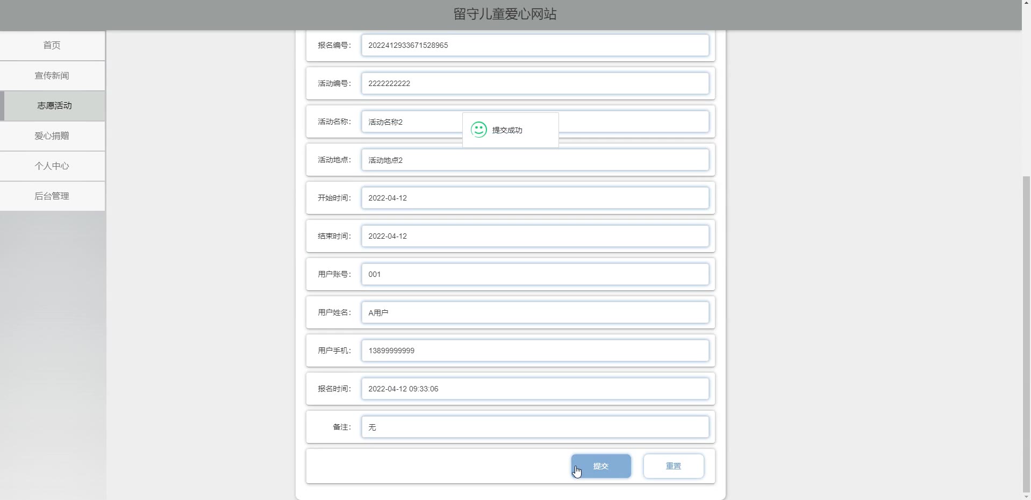Click the scrollbar down arrow

pyautogui.click(x=1026, y=496)
